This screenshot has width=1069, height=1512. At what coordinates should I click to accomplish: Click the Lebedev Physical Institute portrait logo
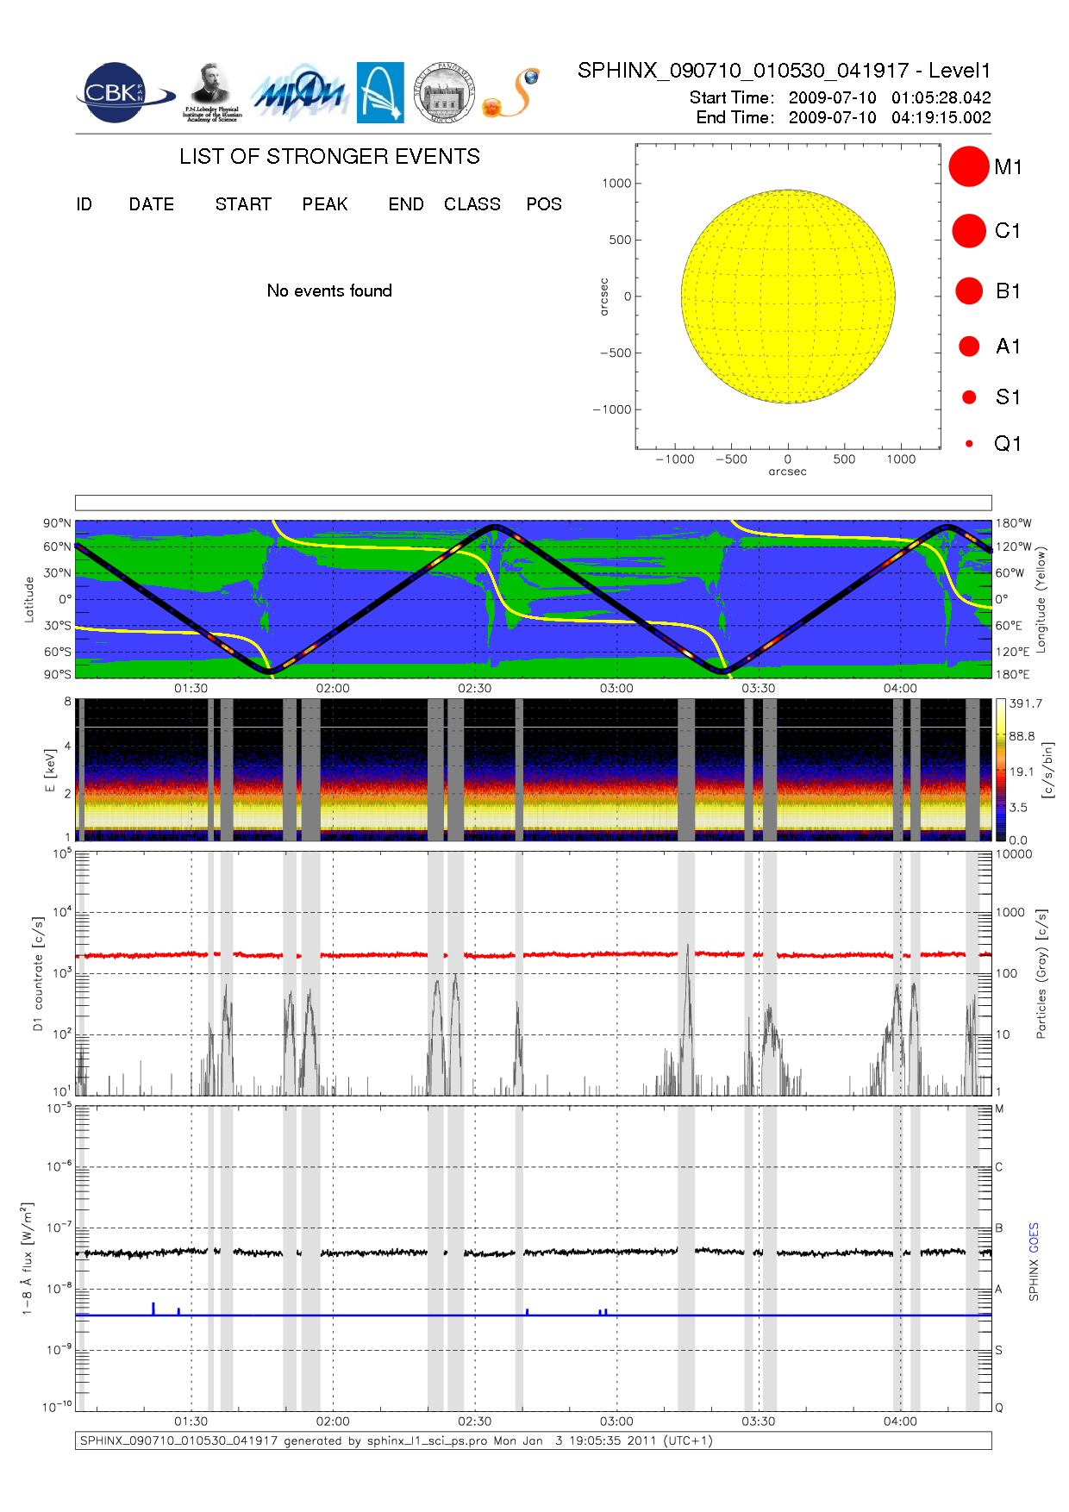point(211,92)
